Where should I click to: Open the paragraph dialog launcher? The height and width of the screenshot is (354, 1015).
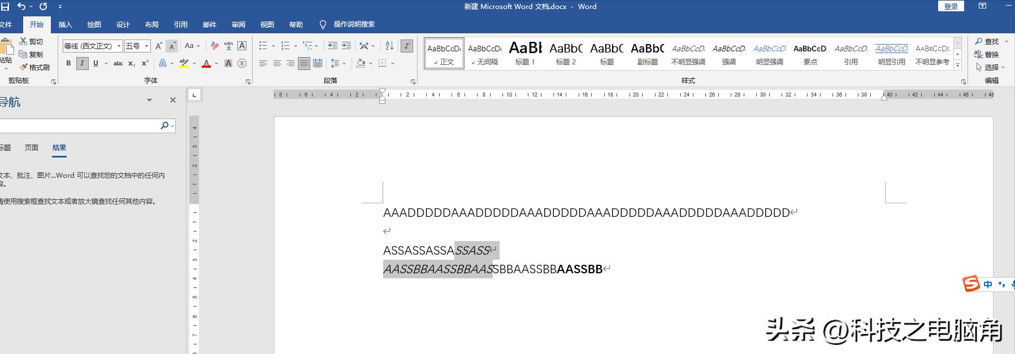pos(413,82)
